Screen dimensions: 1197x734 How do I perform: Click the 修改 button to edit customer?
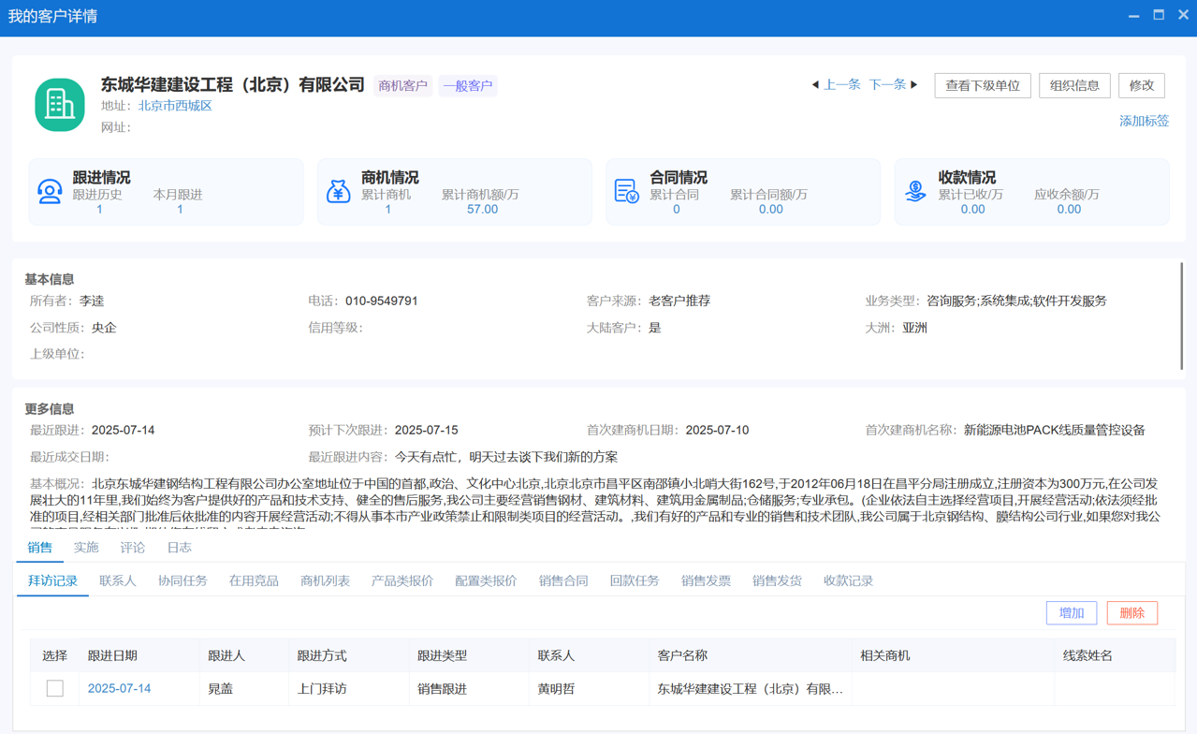pyautogui.click(x=1141, y=85)
